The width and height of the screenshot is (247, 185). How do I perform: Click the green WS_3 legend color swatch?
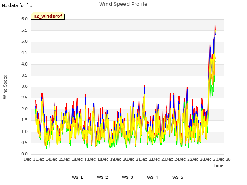pyautogui.click(x=116, y=178)
